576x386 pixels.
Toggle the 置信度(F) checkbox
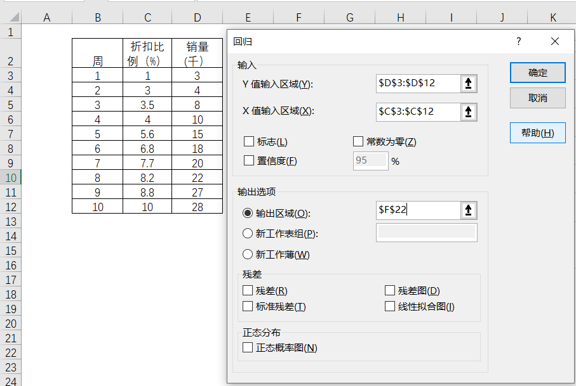pos(249,160)
